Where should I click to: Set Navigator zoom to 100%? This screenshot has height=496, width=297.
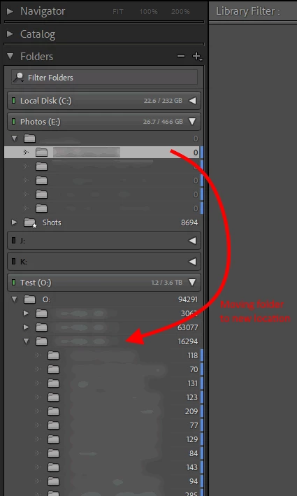point(148,12)
